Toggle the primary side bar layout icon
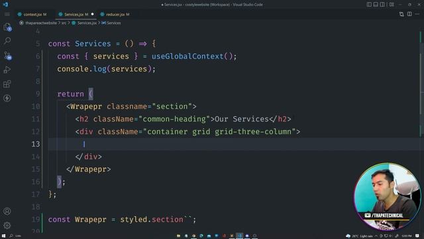The width and height of the screenshot is (424, 239). (x=369, y=5)
